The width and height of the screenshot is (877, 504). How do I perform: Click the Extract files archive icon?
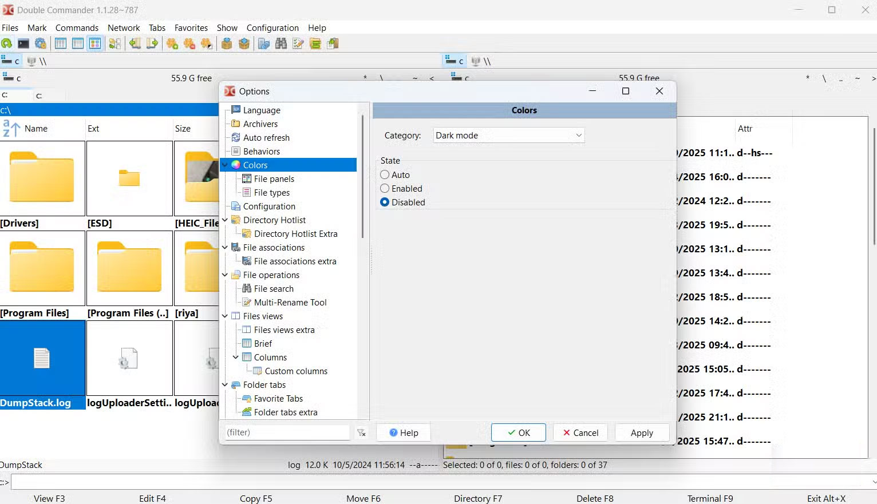(x=244, y=43)
